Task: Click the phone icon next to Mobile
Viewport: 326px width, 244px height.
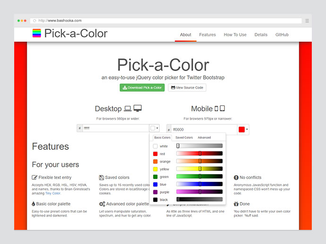Action: (216, 108)
